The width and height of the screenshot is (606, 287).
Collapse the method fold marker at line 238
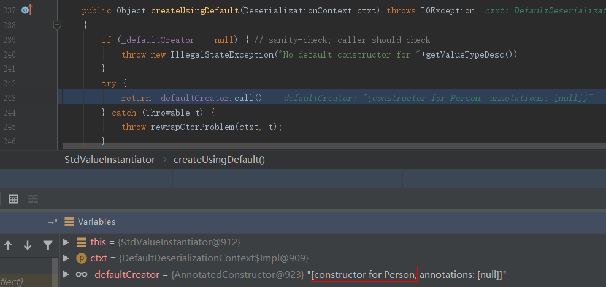[57, 25]
